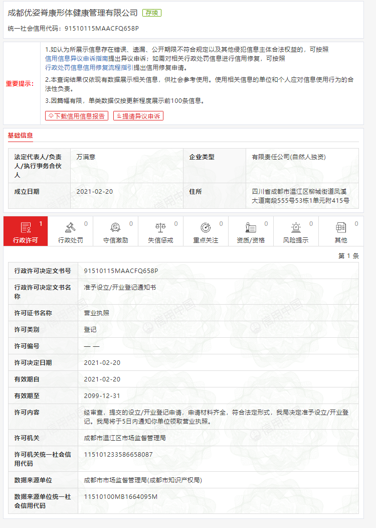Click the 存续 status badge

pyautogui.click(x=152, y=13)
